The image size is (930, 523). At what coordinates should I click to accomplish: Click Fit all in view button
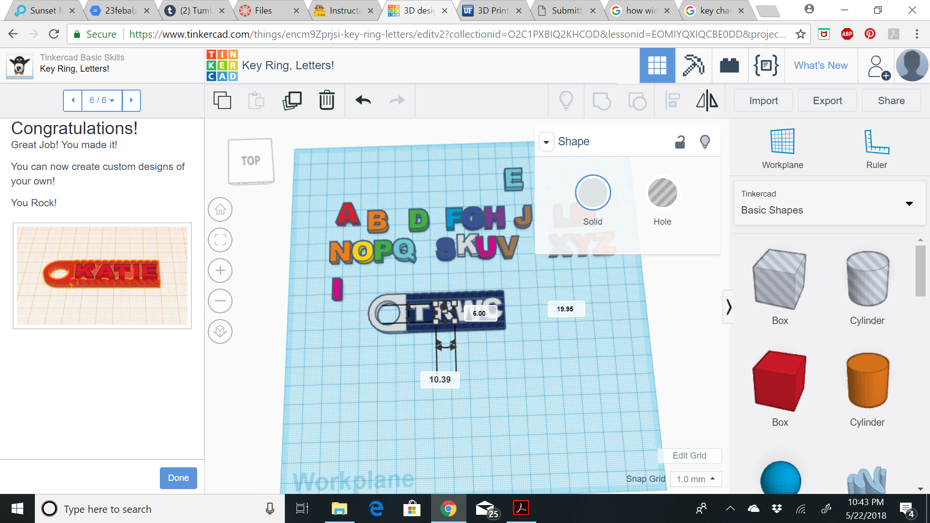(220, 240)
